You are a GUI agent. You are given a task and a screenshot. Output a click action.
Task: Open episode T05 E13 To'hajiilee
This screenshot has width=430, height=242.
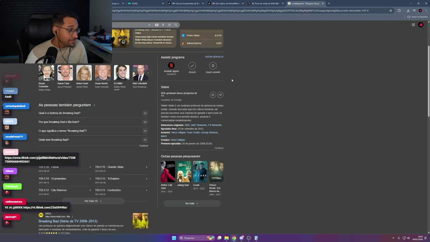pyautogui.click(x=121, y=180)
